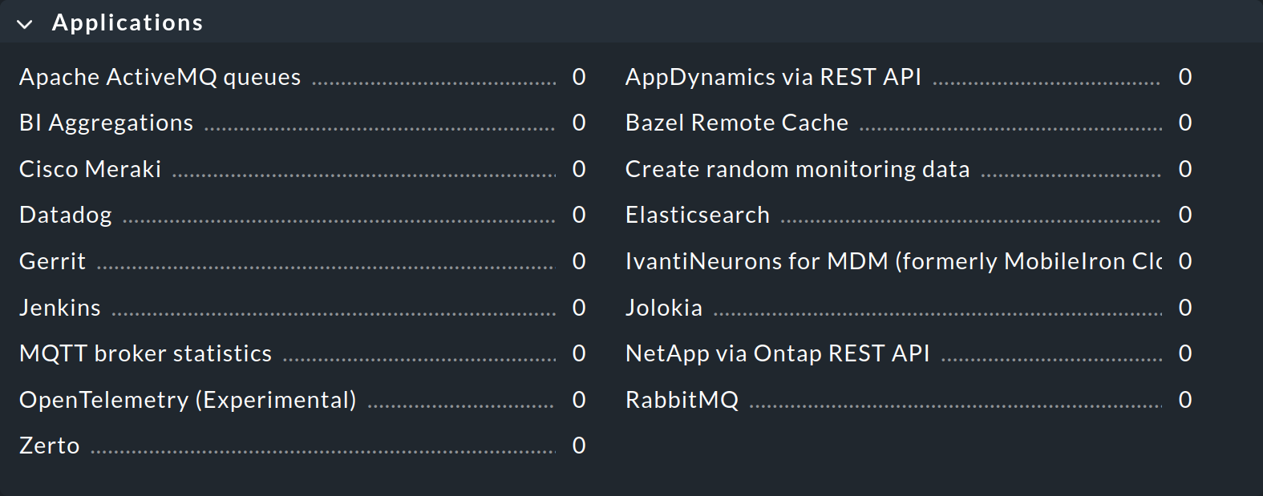1263x496 pixels.
Task: Open Elasticsearch configuration
Action: (697, 214)
